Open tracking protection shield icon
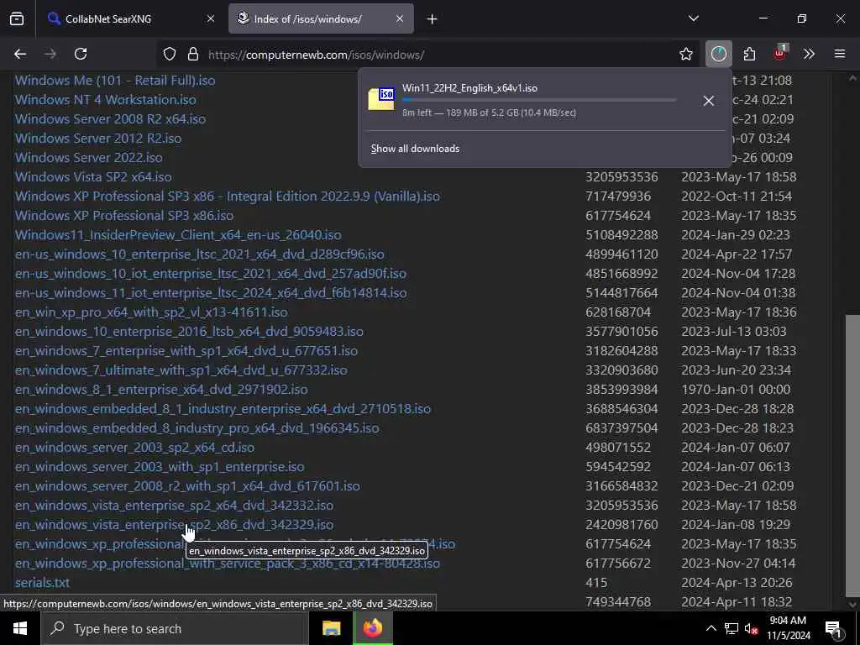Screen dimensions: 860x645 click(170, 55)
